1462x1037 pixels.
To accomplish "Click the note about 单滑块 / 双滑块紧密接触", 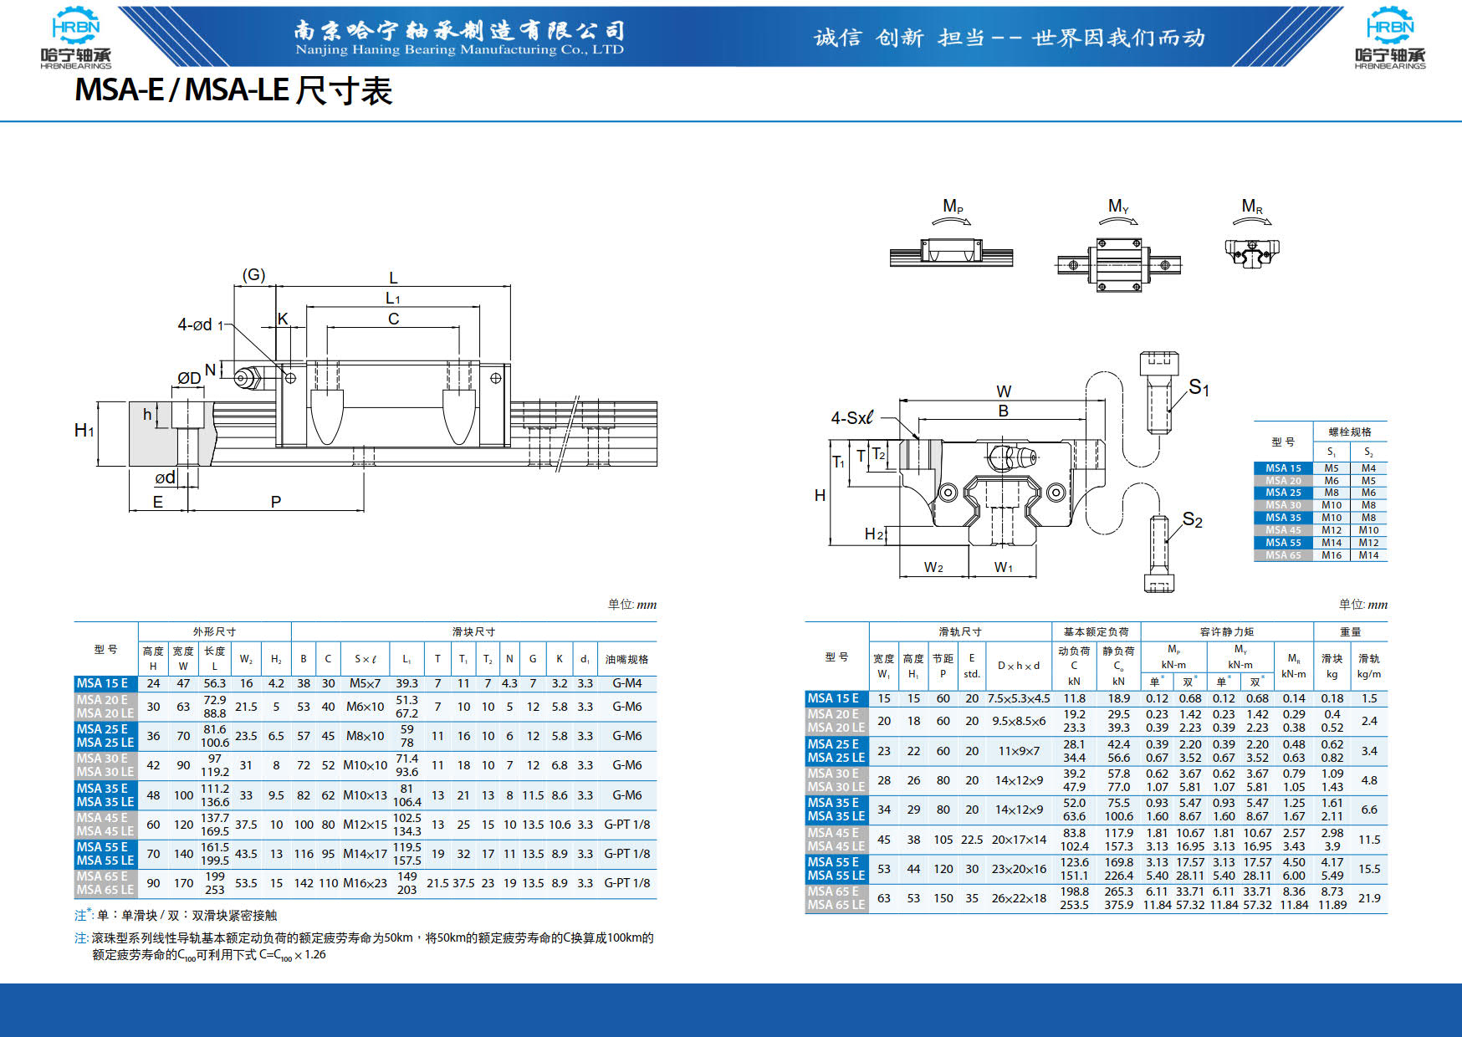I will click(x=176, y=916).
